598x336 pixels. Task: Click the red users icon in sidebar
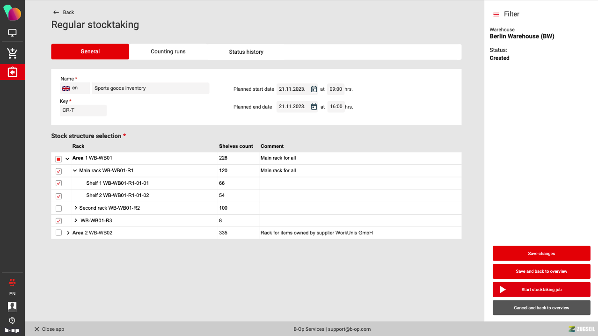point(12,282)
